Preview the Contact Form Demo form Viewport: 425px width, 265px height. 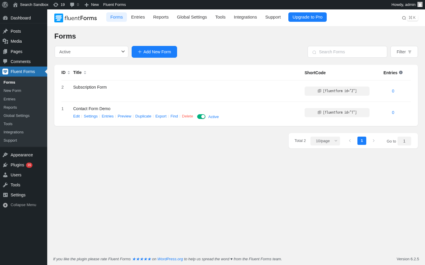pyautogui.click(x=125, y=116)
